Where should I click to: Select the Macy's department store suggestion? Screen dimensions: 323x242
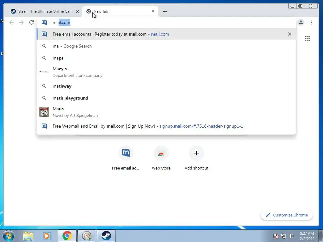tap(166, 72)
